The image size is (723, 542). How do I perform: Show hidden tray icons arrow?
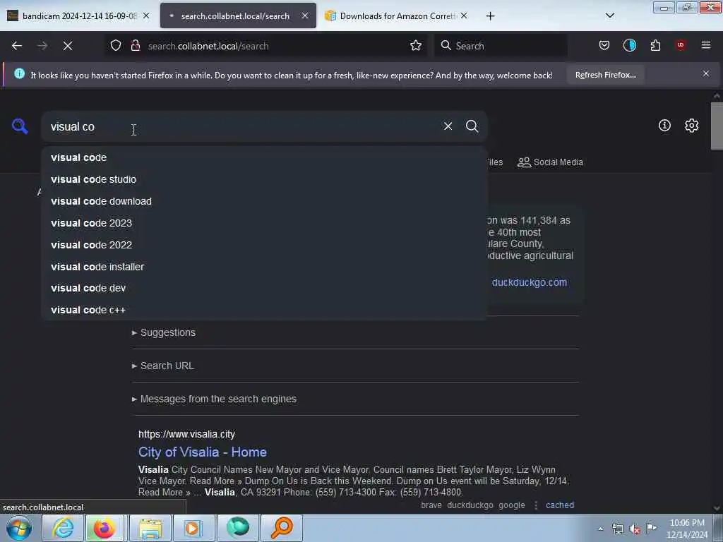tap(600, 529)
